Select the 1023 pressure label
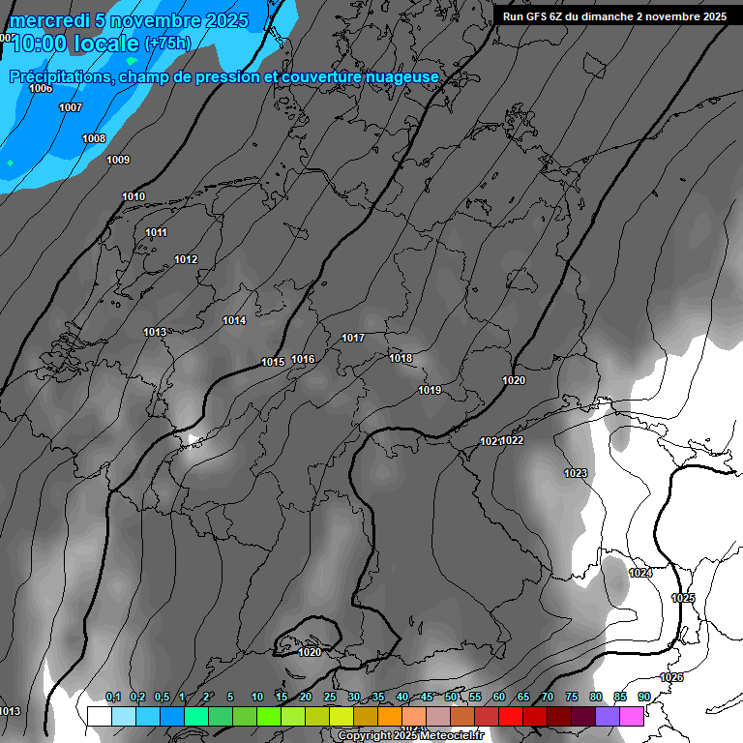The image size is (743, 743). (x=576, y=473)
